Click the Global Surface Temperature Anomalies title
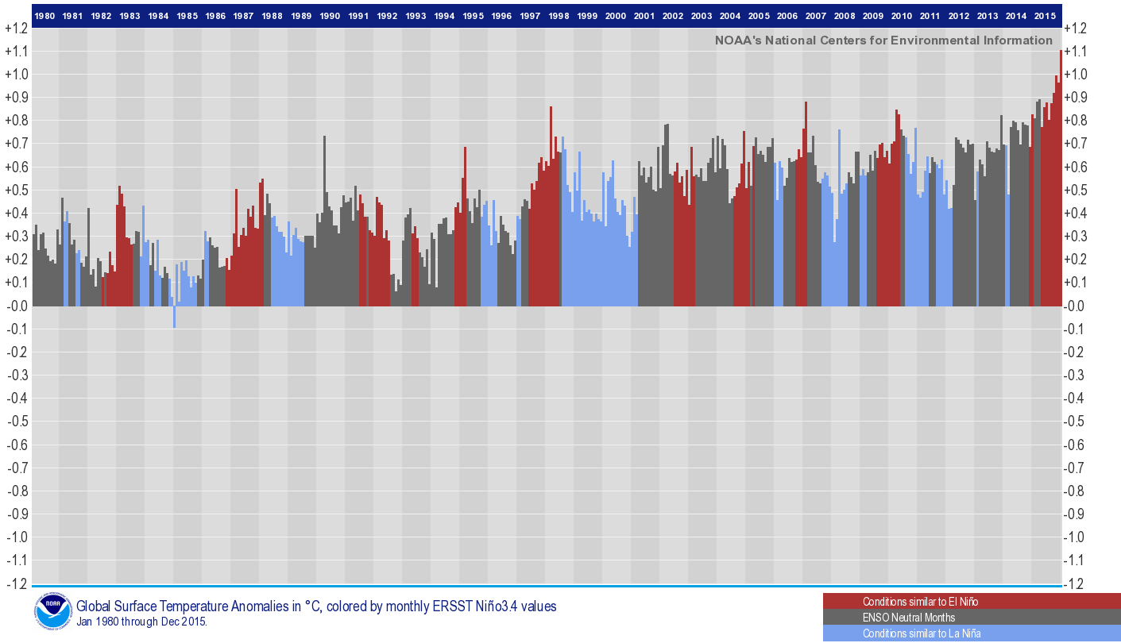The width and height of the screenshot is (1121, 643). point(316,606)
